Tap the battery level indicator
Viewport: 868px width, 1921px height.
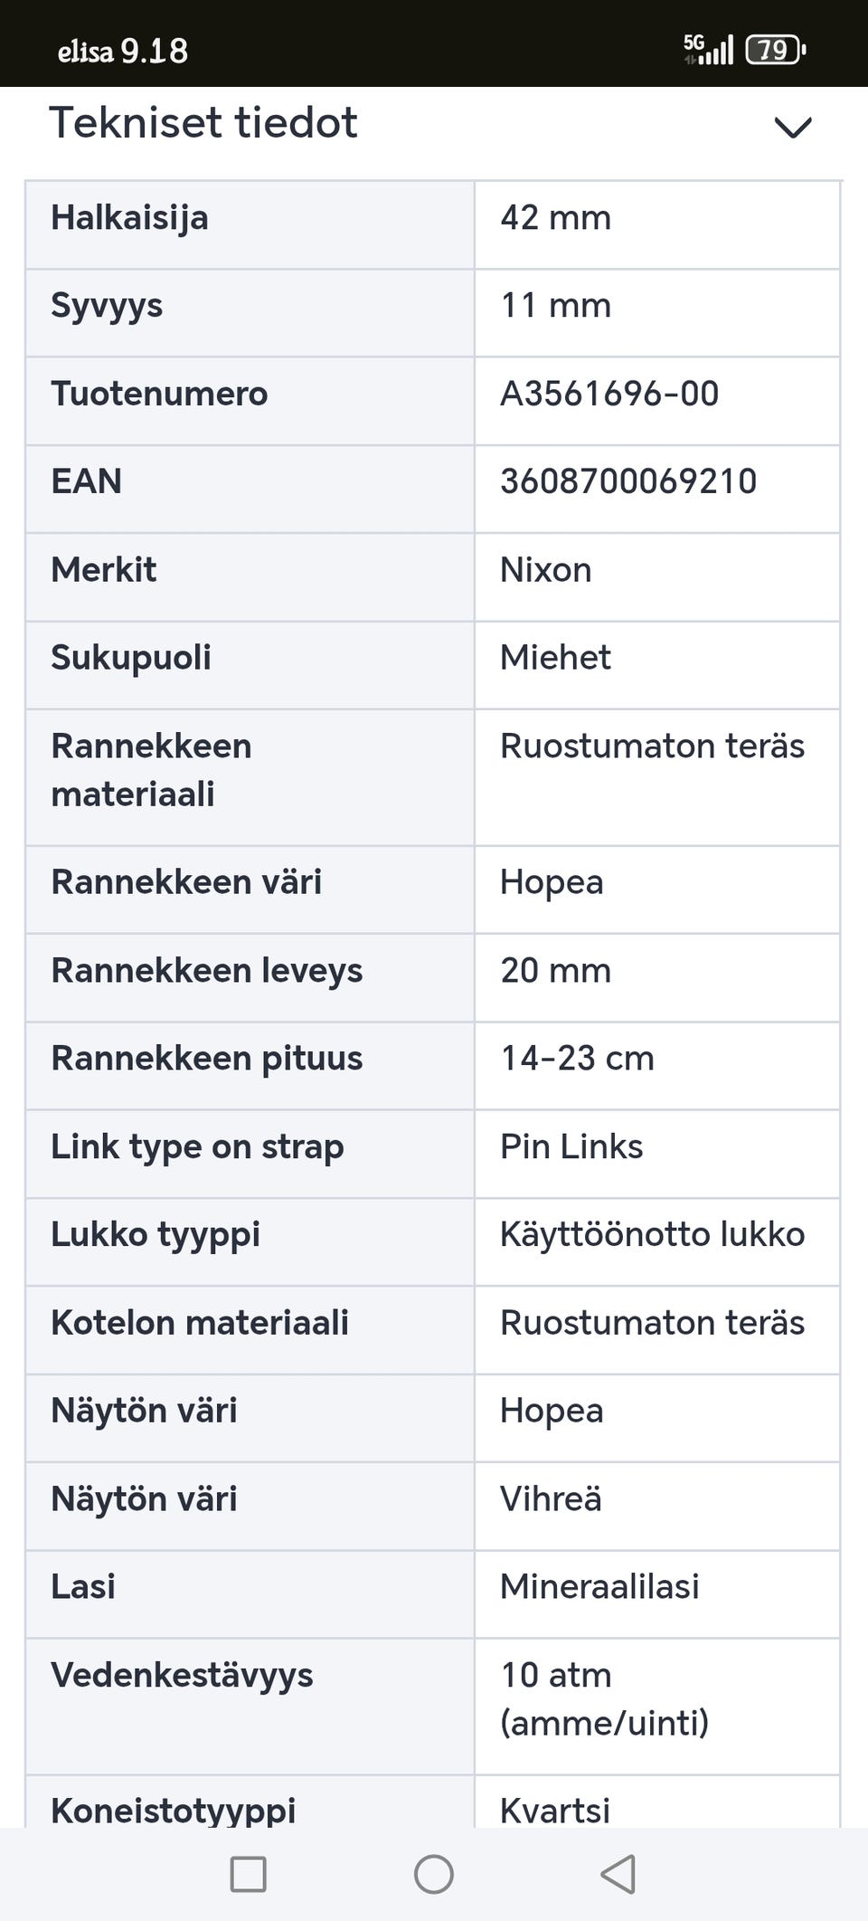[x=775, y=49]
